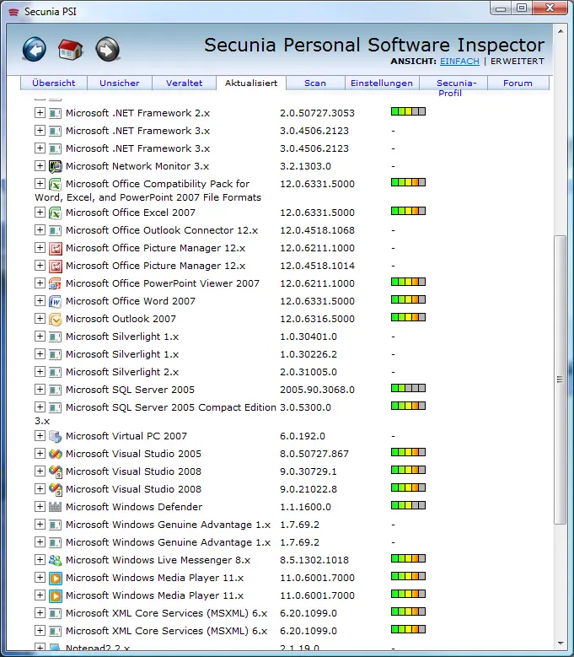Screen dimensions: 574x657
Task: Click the PowerPoint Viewer 2007 icon
Action: [x=56, y=283]
